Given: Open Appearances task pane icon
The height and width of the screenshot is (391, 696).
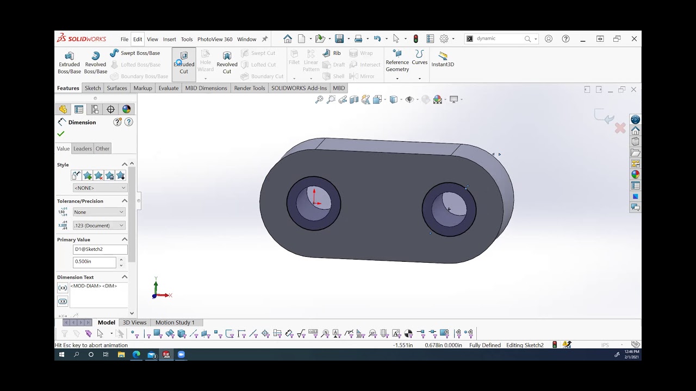Looking at the screenshot, I should tap(635, 174).
